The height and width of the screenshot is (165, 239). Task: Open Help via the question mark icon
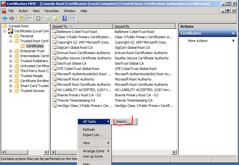65,19
